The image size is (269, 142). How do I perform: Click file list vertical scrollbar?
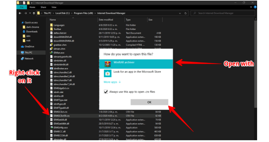tap(255, 64)
